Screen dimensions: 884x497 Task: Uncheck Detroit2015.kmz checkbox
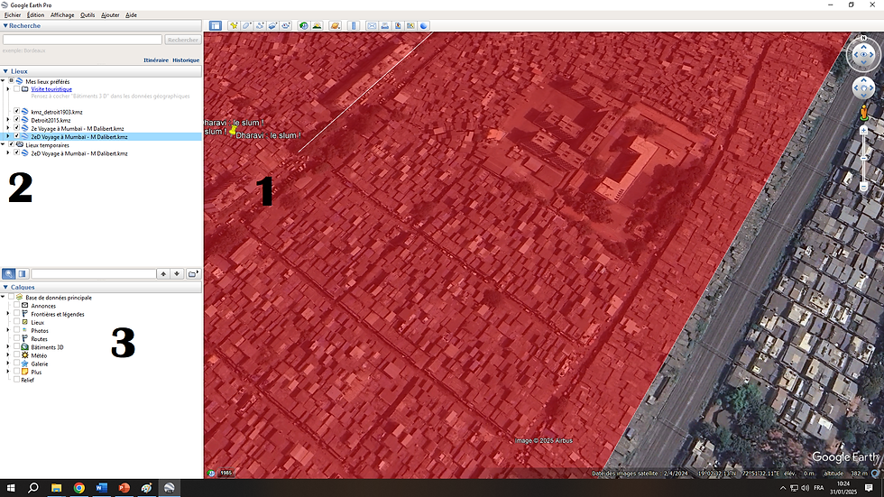pos(16,119)
